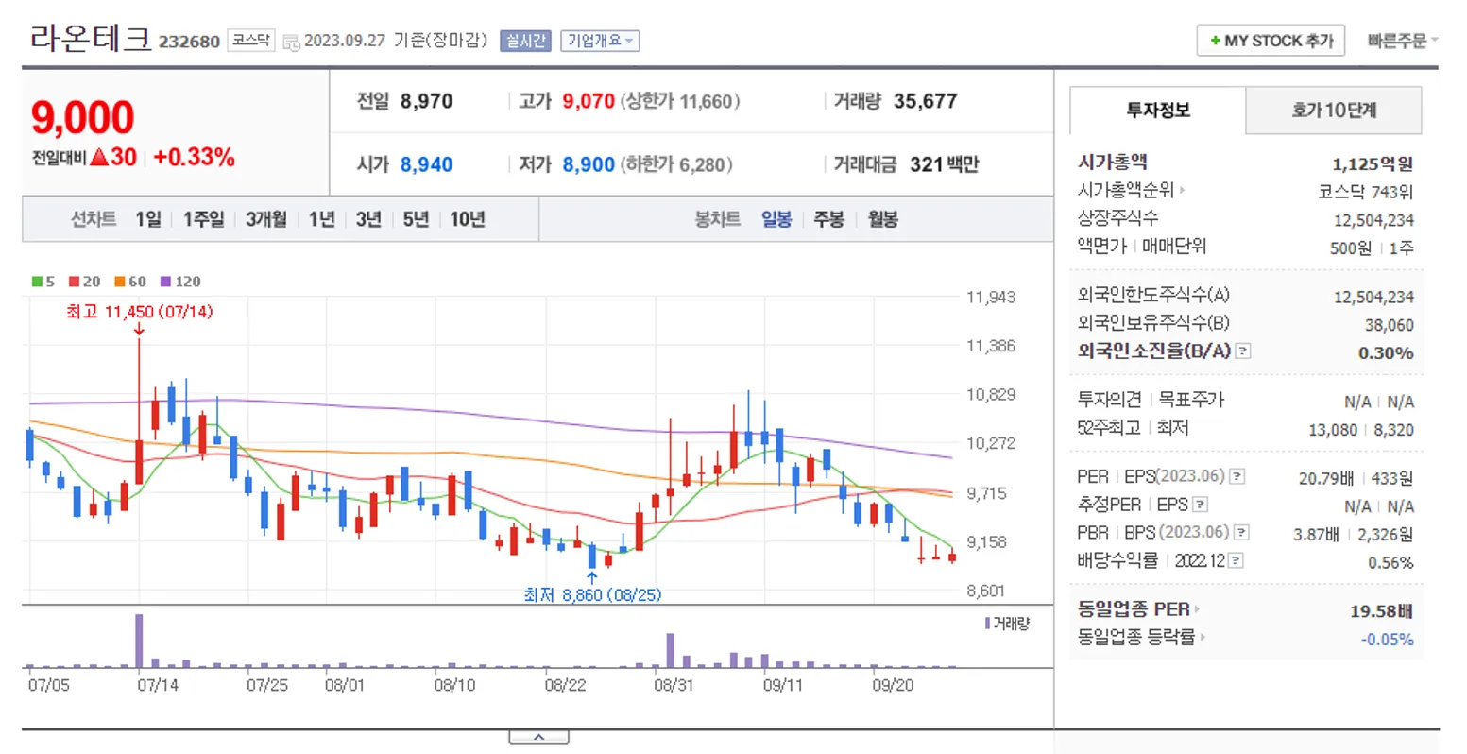Click the 동일업종 PER value 19.58배
This screenshot has height=754, width=1467.
1381,610
